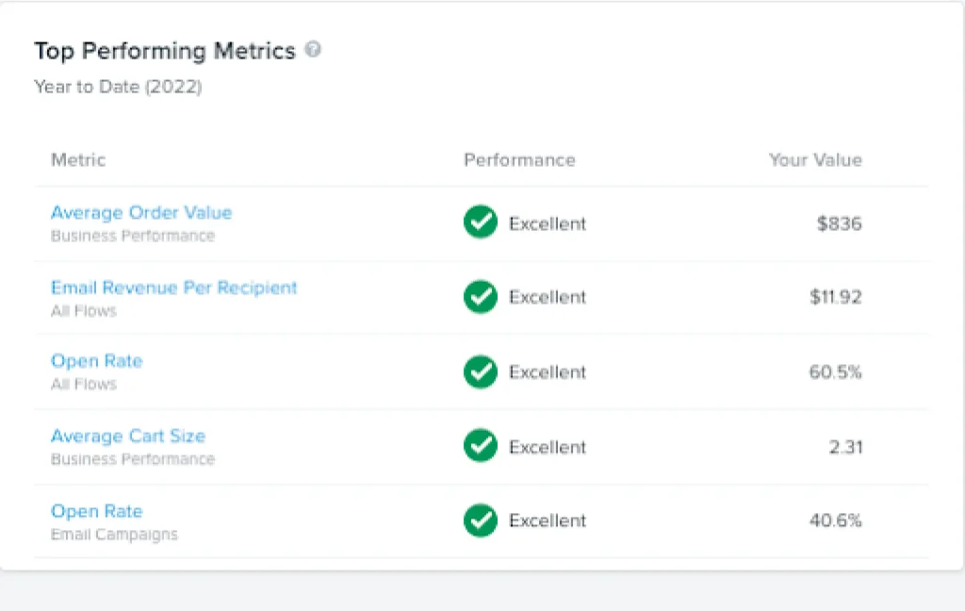This screenshot has width=965, height=611.
Task: Open the Open Rate link for Email Campaigns
Action: point(96,511)
